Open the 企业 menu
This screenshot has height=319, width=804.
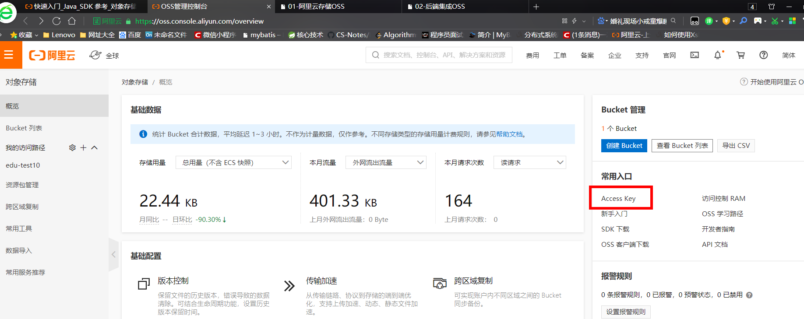coord(615,55)
